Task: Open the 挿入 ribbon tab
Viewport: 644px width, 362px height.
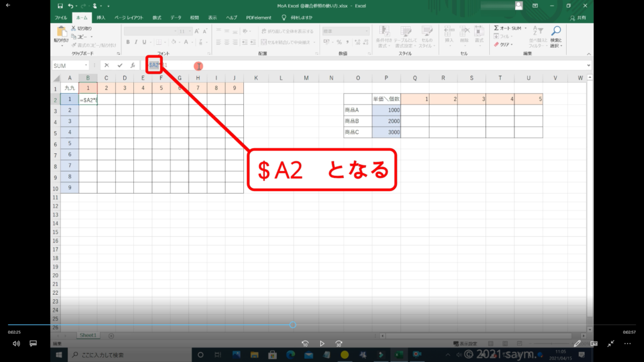Action: click(101, 18)
